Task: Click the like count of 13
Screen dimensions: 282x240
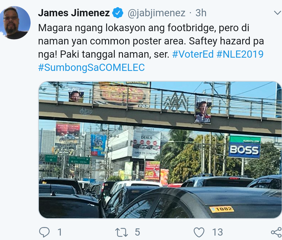Action: click(x=217, y=232)
